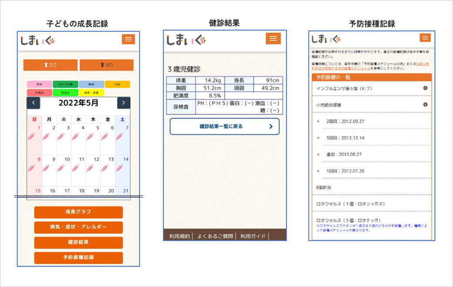Select ロタウイルス（1価：ロタリックス） row
453x287 pixels.
tap(372, 204)
